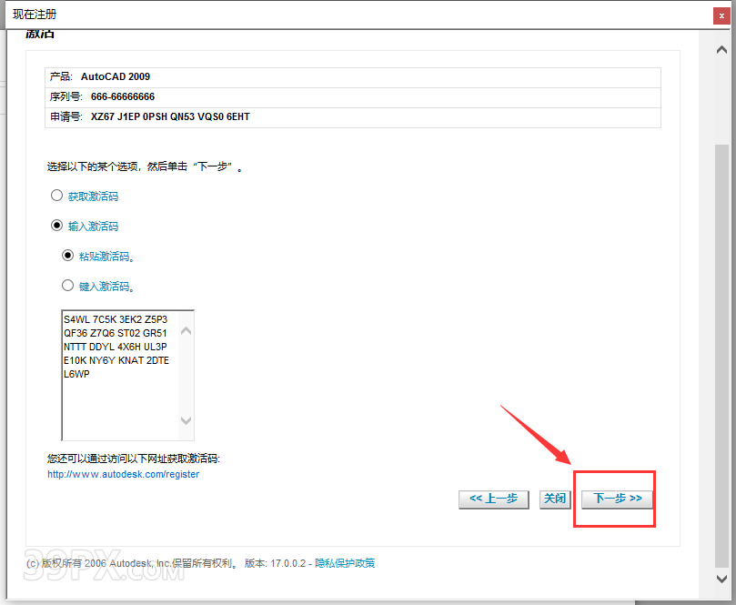
Task: Click the << 上一步 button
Action: [493, 499]
